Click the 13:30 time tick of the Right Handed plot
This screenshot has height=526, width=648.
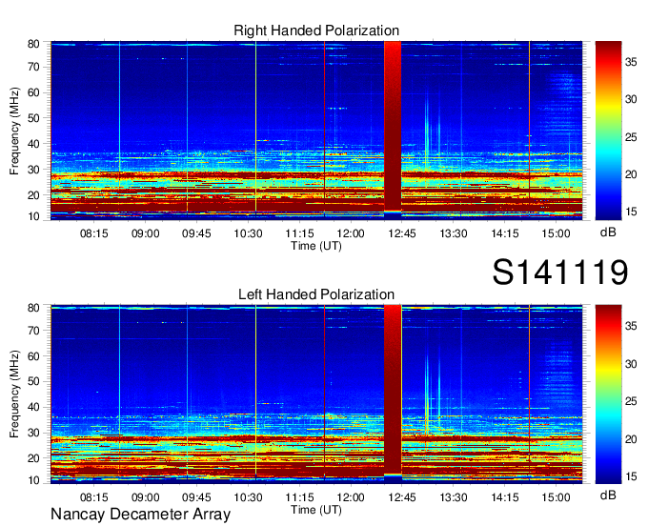tap(454, 233)
